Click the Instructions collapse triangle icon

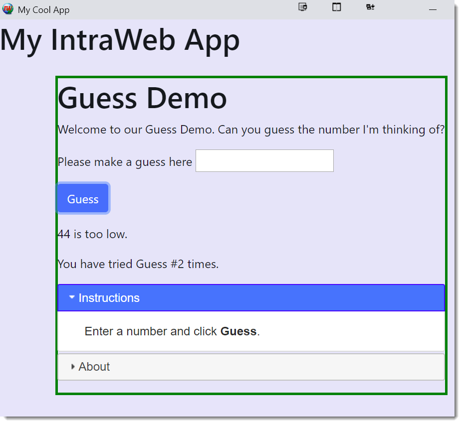point(72,297)
